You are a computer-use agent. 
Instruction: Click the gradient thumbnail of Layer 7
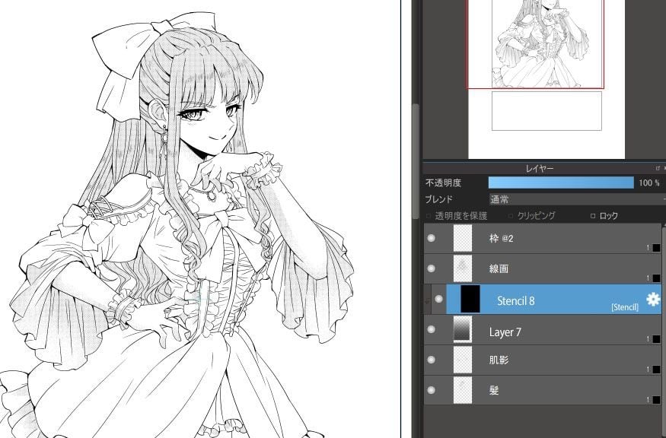click(x=463, y=329)
